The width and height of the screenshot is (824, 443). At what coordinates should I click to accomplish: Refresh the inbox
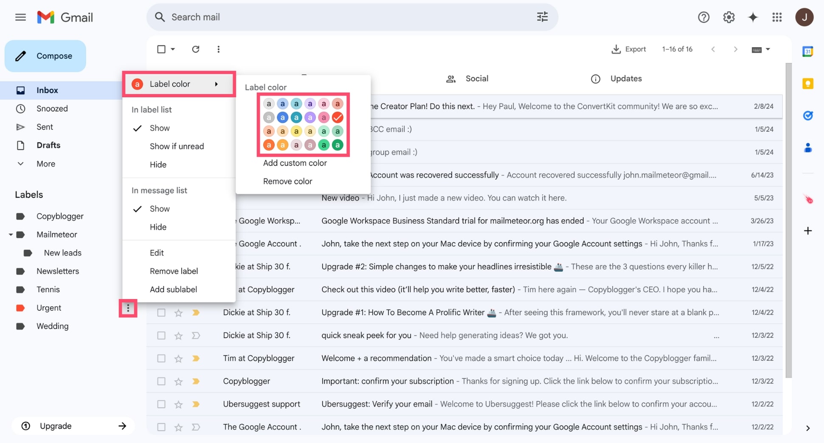point(196,49)
